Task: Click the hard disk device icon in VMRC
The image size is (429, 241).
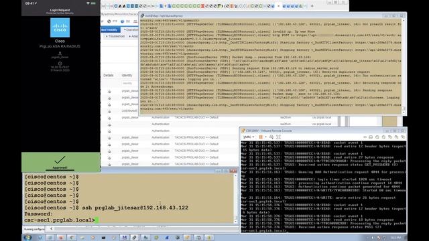Action: point(371,137)
